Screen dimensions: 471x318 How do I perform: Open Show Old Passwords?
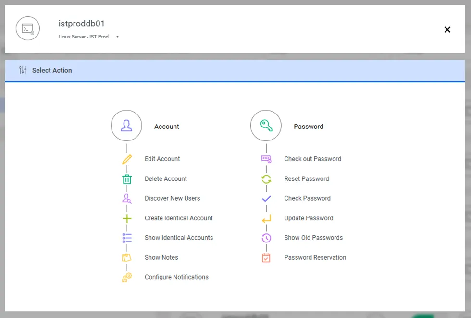pyautogui.click(x=313, y=238)
